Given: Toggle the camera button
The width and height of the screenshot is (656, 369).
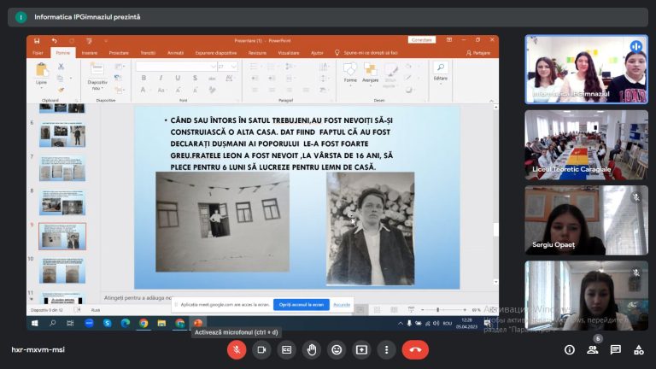Looking at the screenshot, I should [261, 349].
